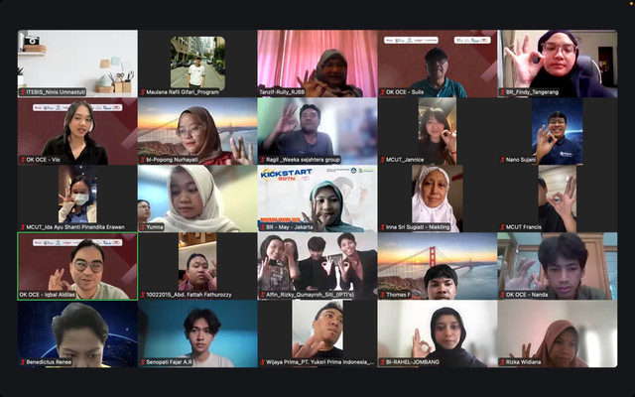Select the Tanzif-Rully_RJBB video tile
This screenshot has width=635, height=397.
[x=317, y=64]
